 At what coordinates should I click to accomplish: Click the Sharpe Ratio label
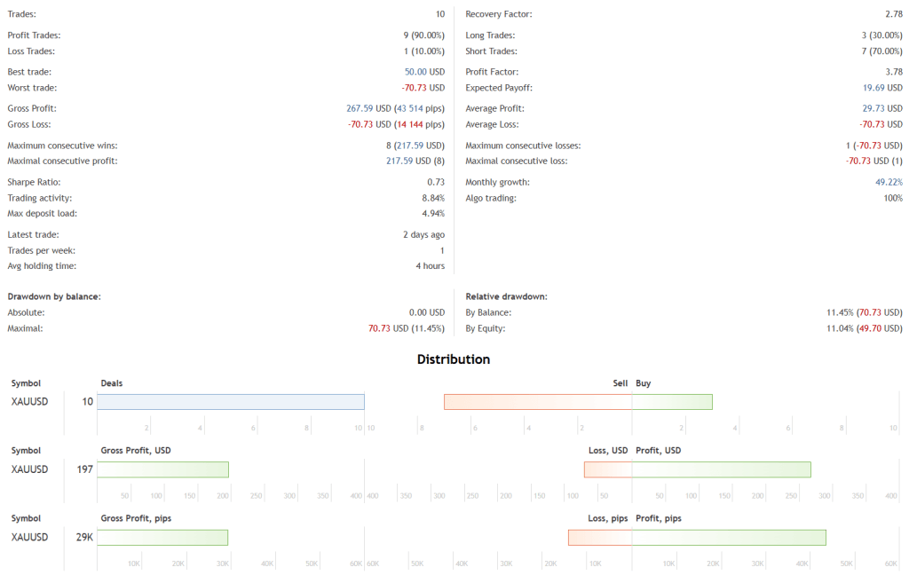(x=35, y=182)
